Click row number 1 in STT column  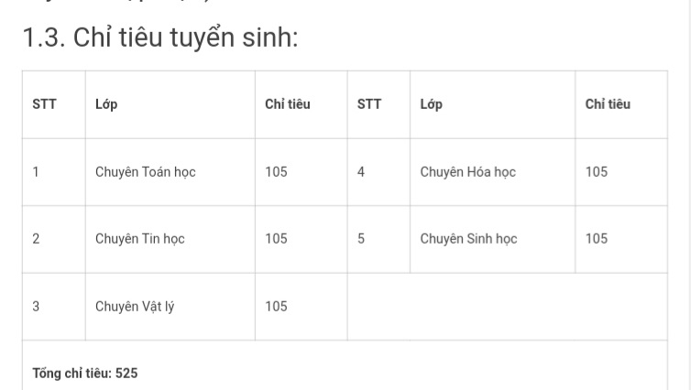(x=36, y=172)
